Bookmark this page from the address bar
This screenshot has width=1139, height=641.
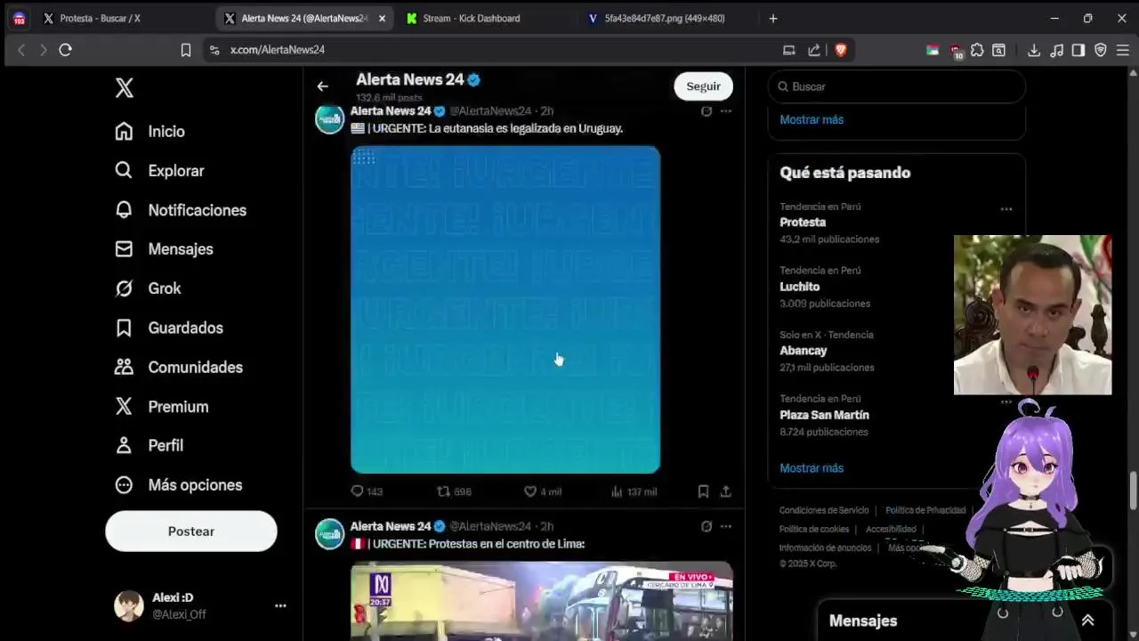(186, 50)
